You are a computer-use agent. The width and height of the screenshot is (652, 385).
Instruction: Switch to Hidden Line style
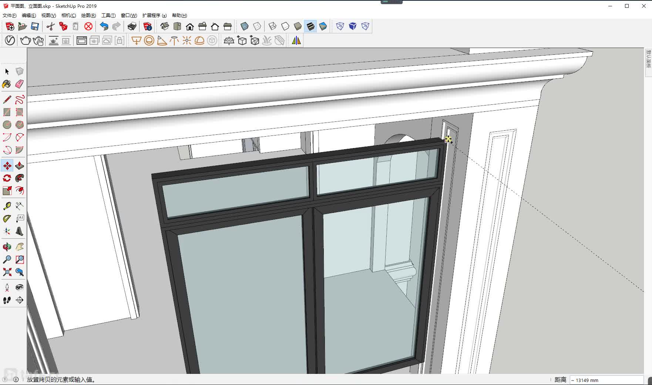pos(285,26)
